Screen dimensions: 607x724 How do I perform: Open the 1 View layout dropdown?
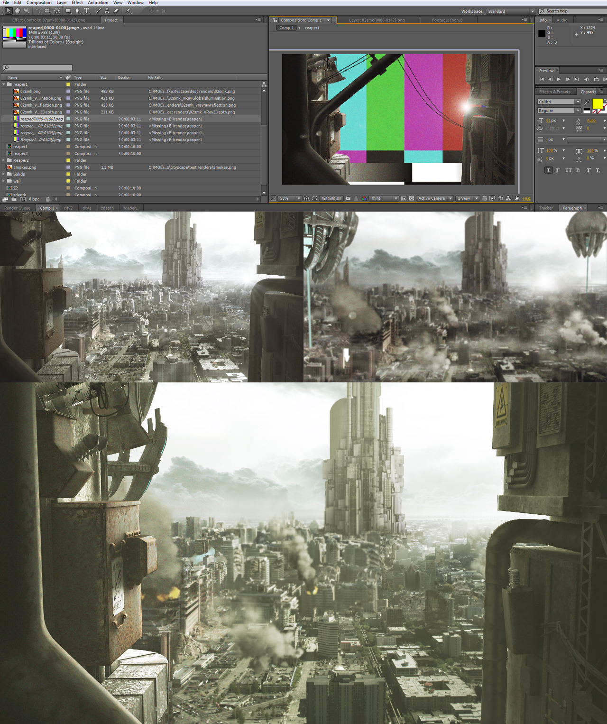point(468,198)
